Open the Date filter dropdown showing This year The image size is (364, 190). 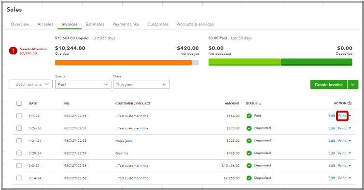141,85
